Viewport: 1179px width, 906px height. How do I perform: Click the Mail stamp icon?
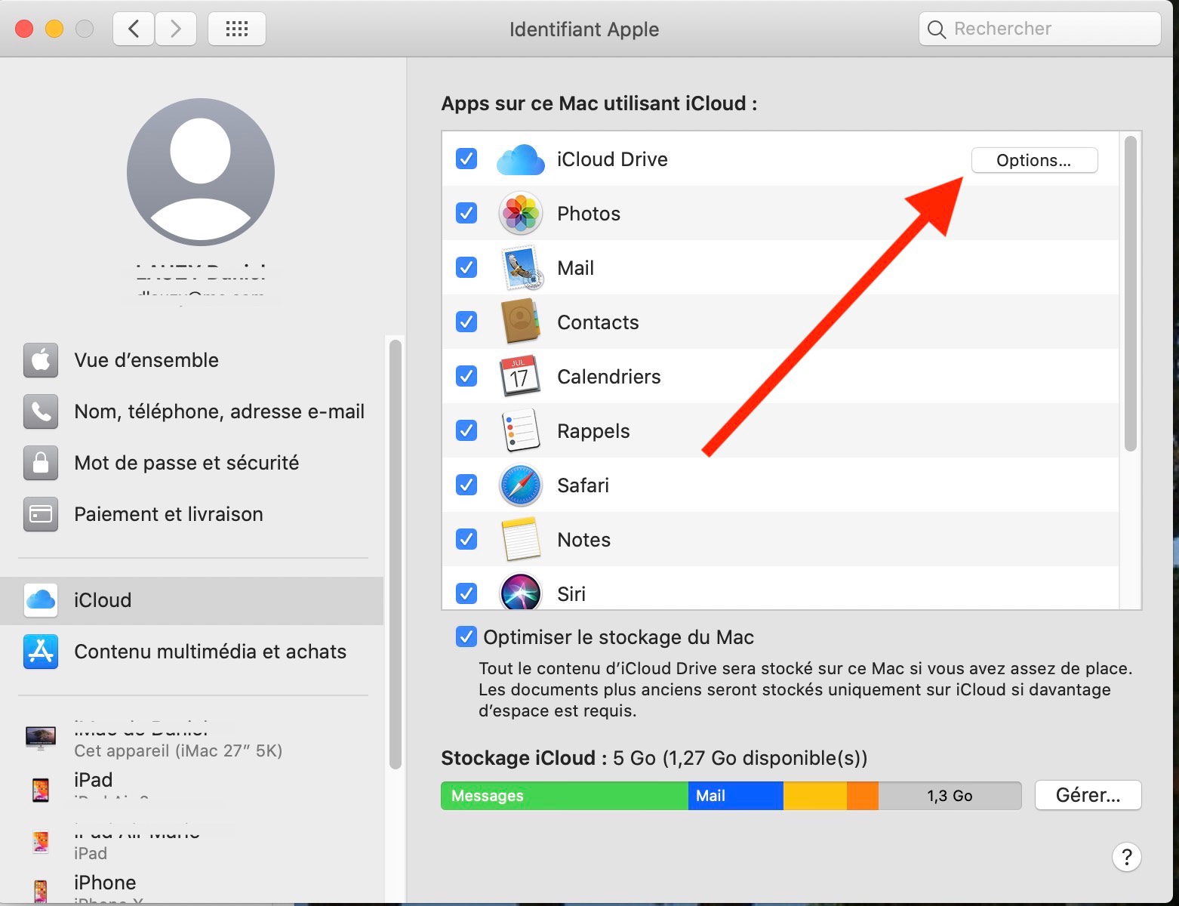520,268
